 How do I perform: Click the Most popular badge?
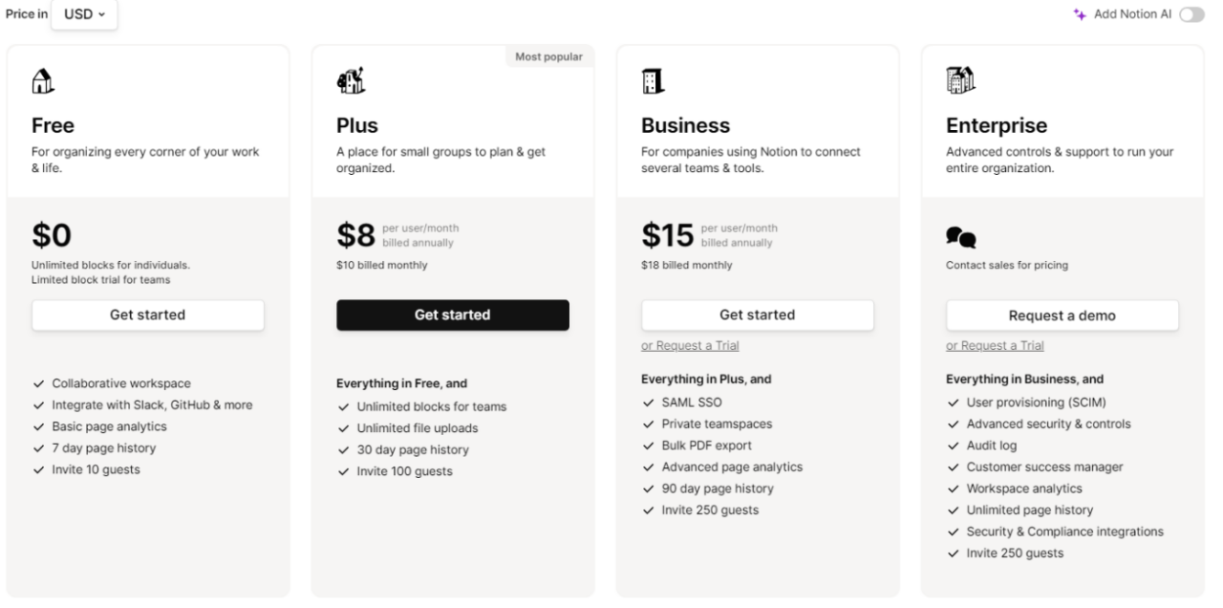[x=548, y=57]
